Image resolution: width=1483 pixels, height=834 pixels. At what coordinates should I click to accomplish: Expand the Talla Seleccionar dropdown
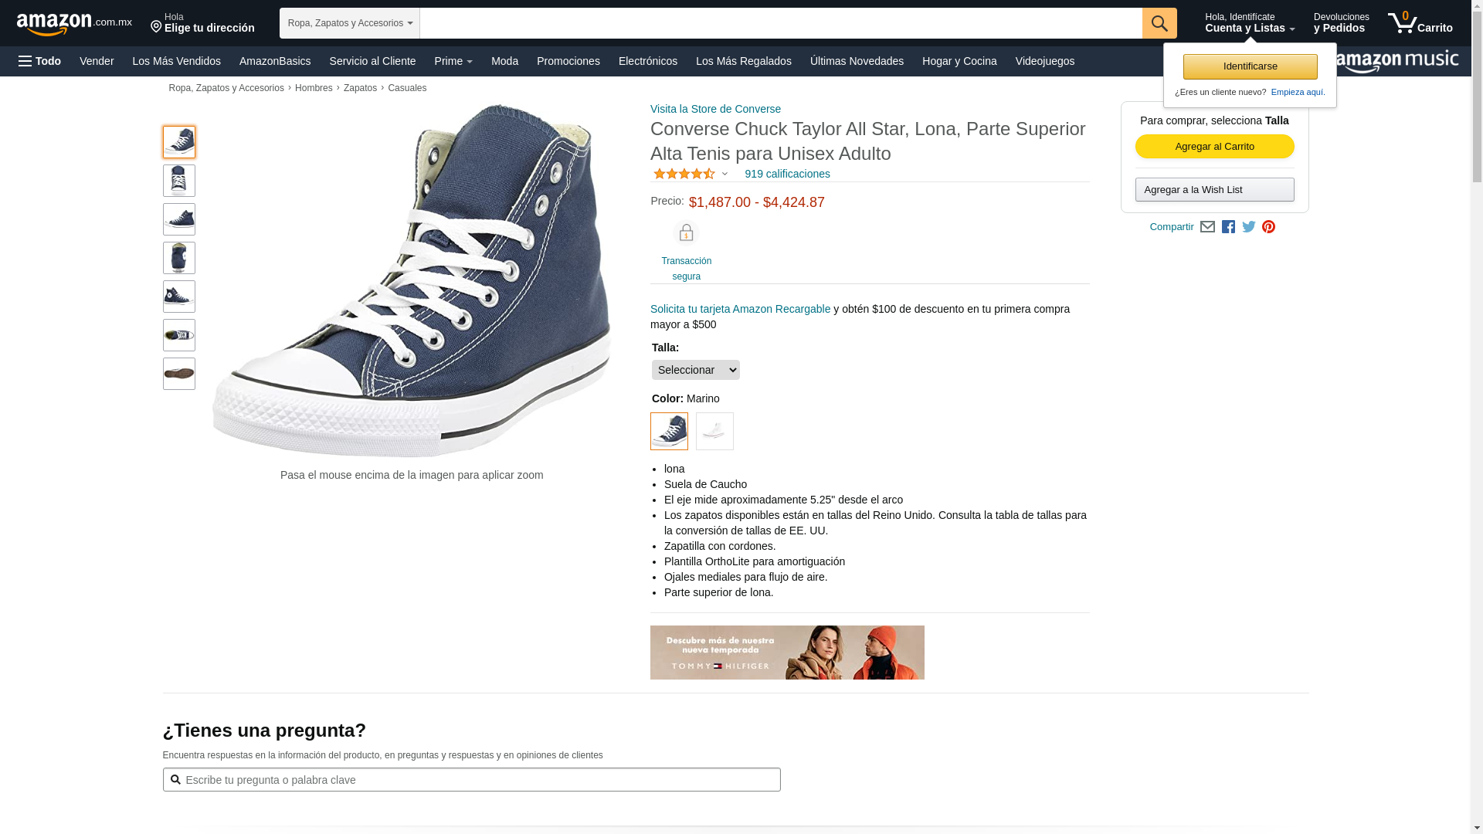click(x=695, y=370)
